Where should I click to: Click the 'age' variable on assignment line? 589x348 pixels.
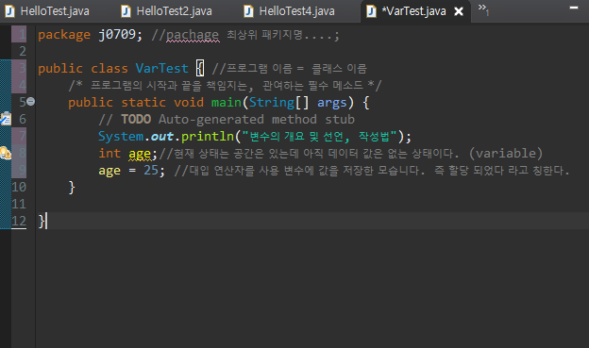(109, 172)
